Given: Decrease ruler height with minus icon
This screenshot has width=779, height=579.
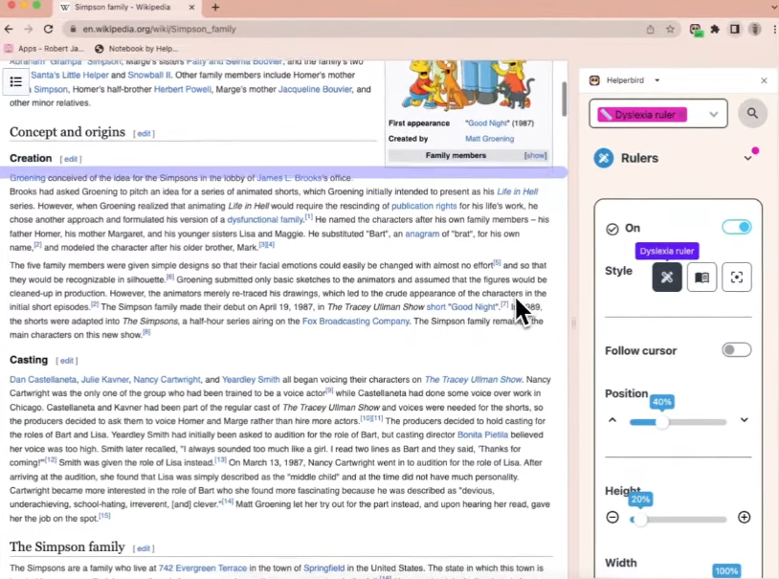Looking at the screenshot, I should pyautogui.click(x=612, y=518).
